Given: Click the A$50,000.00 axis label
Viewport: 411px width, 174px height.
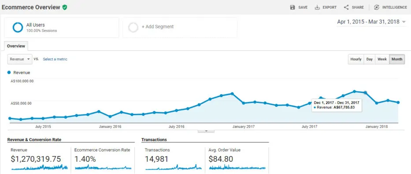Looking at the screenshot, I should [21, 103].
